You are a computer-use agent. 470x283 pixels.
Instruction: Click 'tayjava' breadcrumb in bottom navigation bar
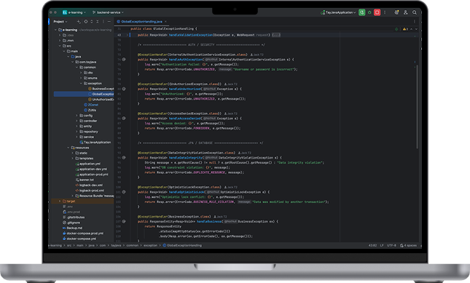[x=116, y=245]
